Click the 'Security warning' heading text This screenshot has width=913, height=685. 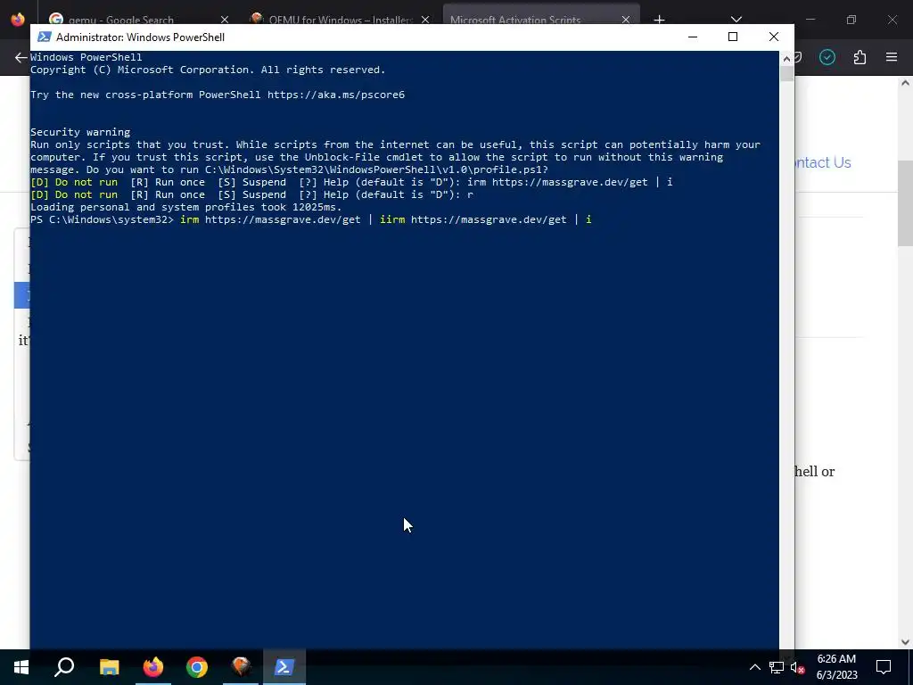[80, 132]
